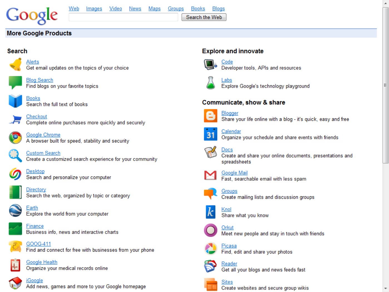Open the Alerts link
The image size is (389, 292).
point(33,62)
